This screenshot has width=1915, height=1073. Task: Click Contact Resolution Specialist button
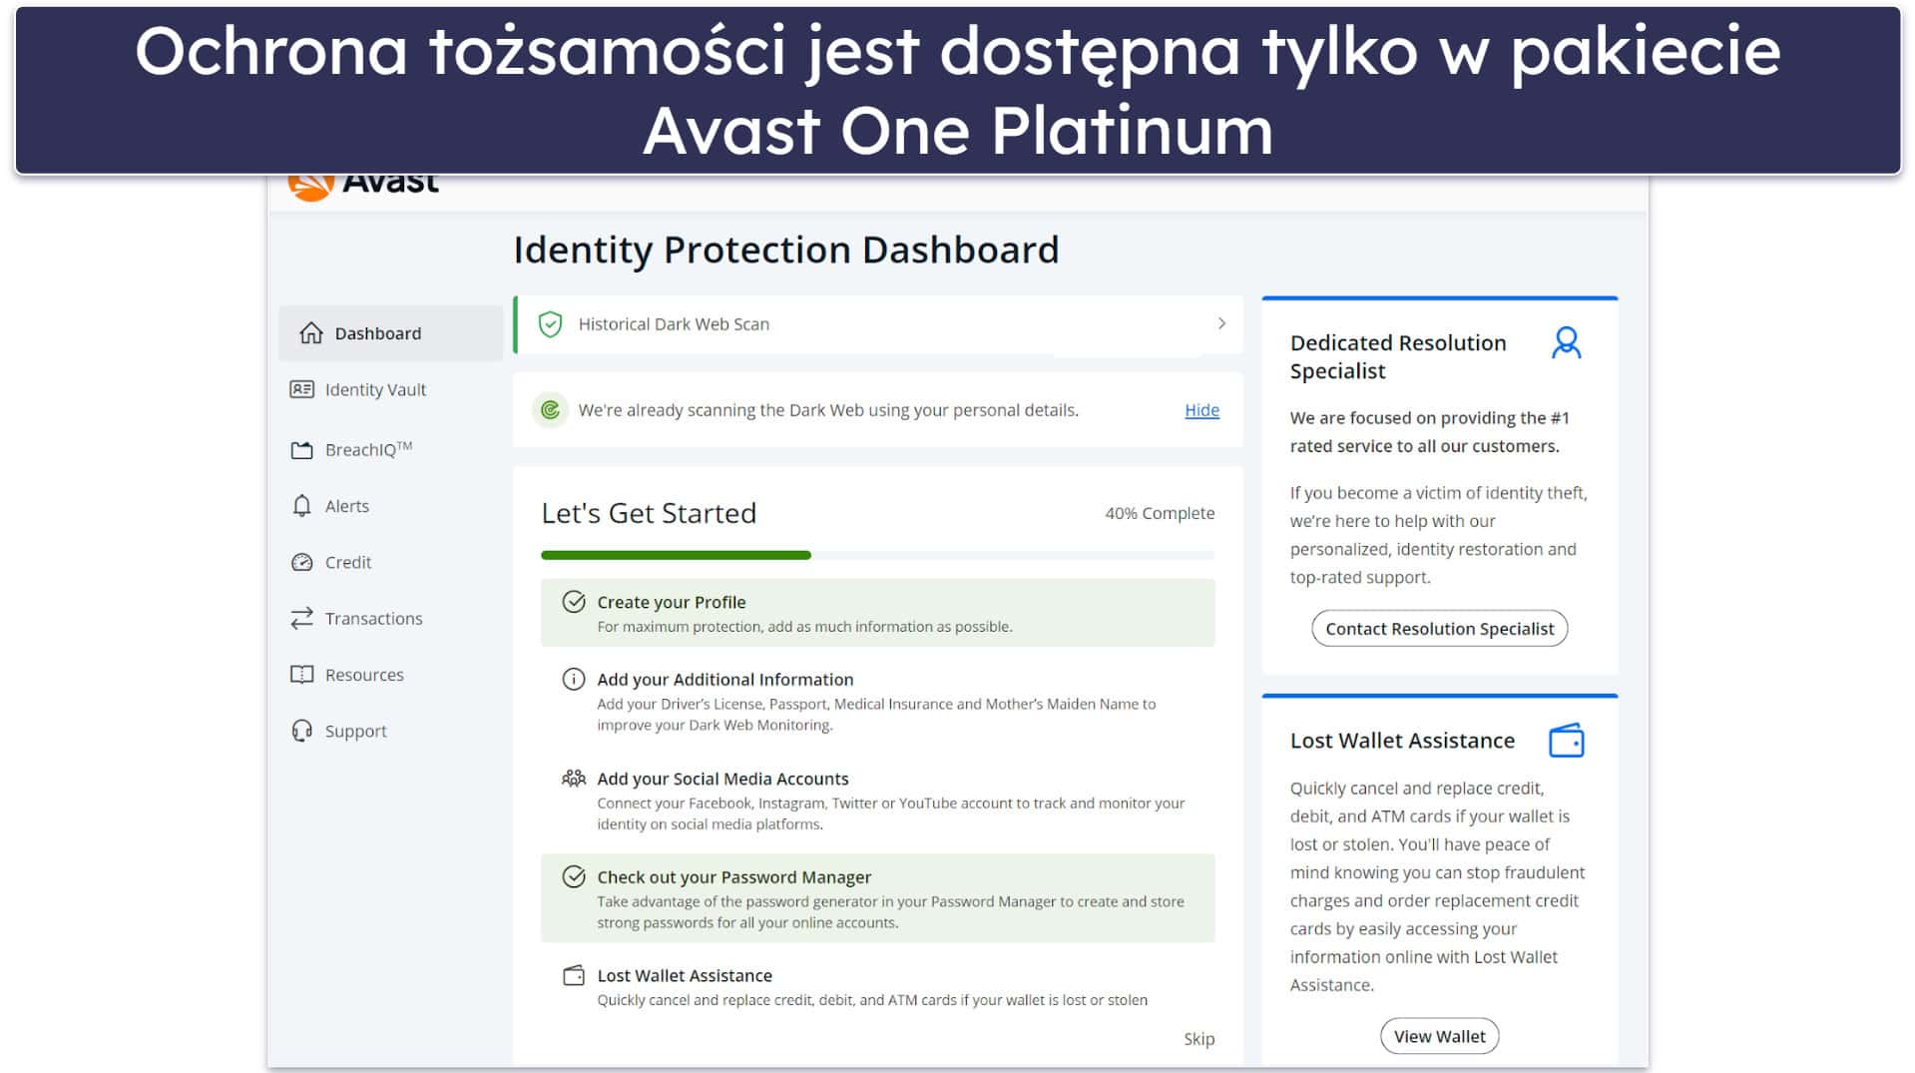(x=1439, y=628)
